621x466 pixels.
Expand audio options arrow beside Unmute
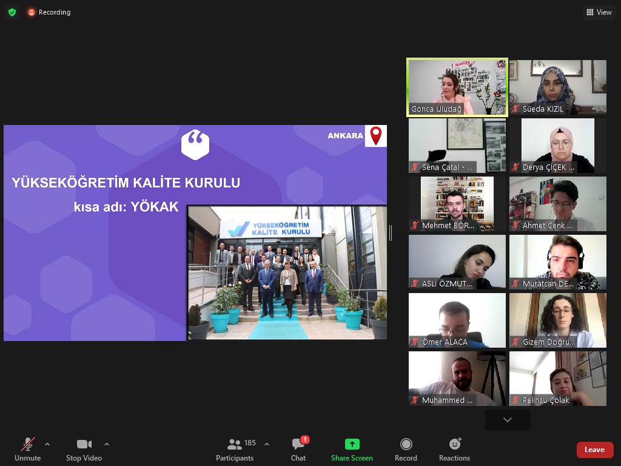pos(47,444)
